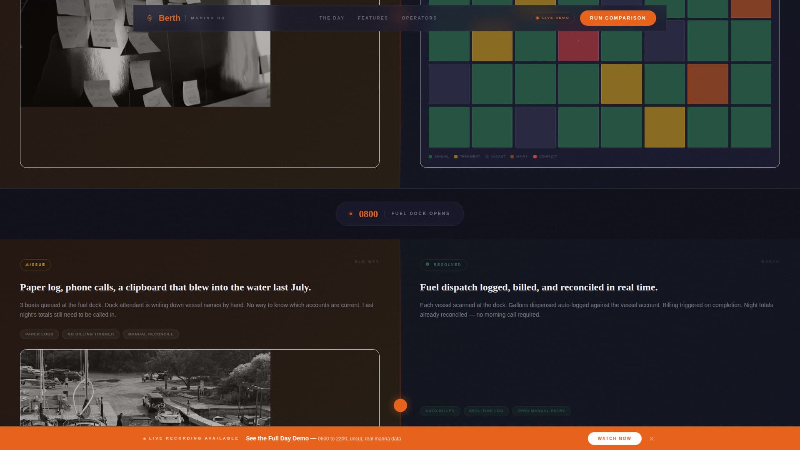Click the yellow TRANSIENT color swatch
Screen dimensions: 800x450
[455, 156]
